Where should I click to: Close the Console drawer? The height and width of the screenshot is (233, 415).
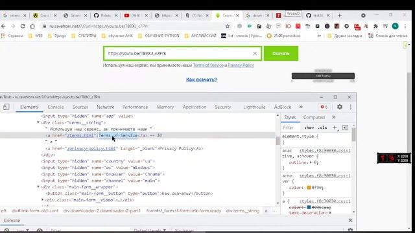pos(350,220)
